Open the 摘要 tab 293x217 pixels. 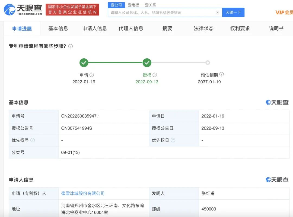coord(167,29)
